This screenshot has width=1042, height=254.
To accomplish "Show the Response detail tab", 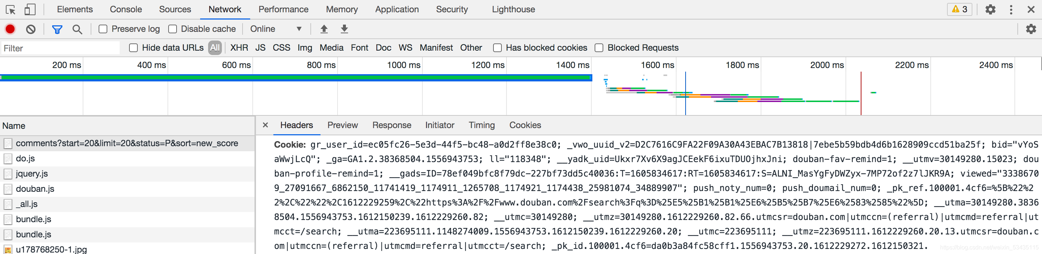I will 392,125.
